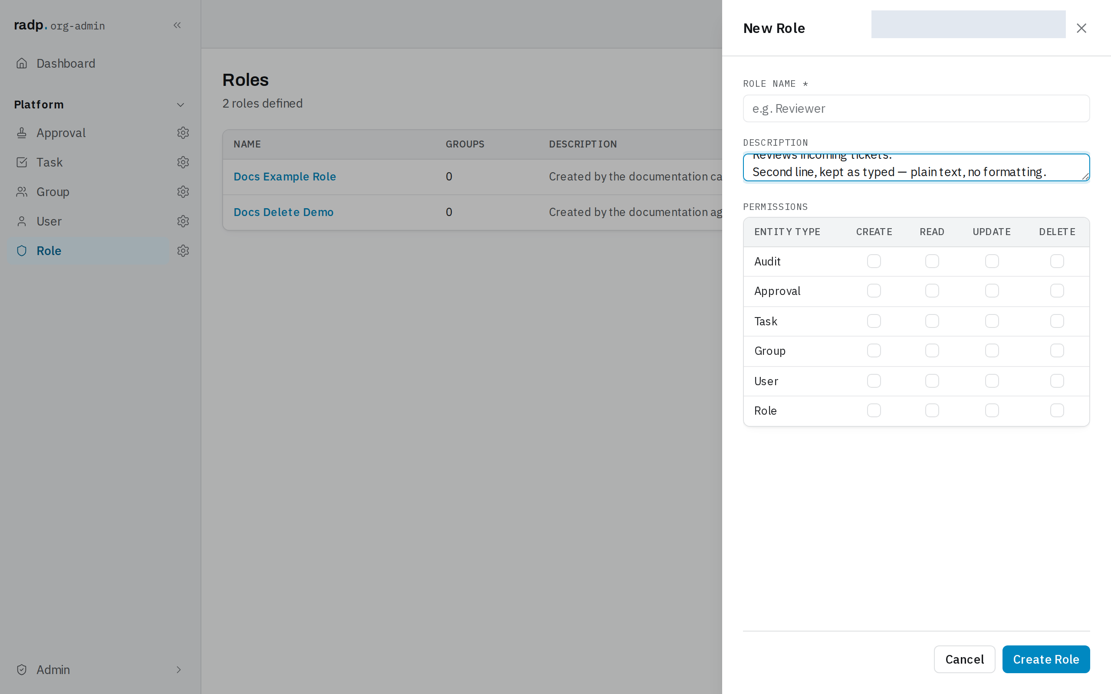Select Read checkbox in Role row
Viewport: 1111px width, 694px height.
pos(932,410)
